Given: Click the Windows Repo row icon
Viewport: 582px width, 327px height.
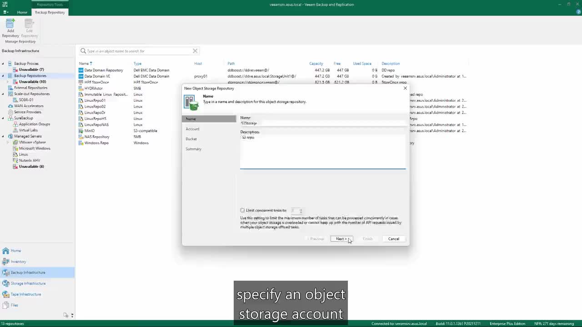Looking at the screenshot, I should [x=81, y=143].
